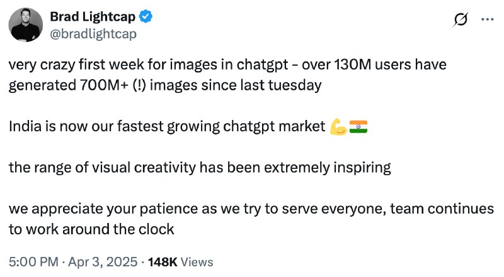Click the 5:00 PM timestamp
Screen dimensions: 504x277
point(31,261)
